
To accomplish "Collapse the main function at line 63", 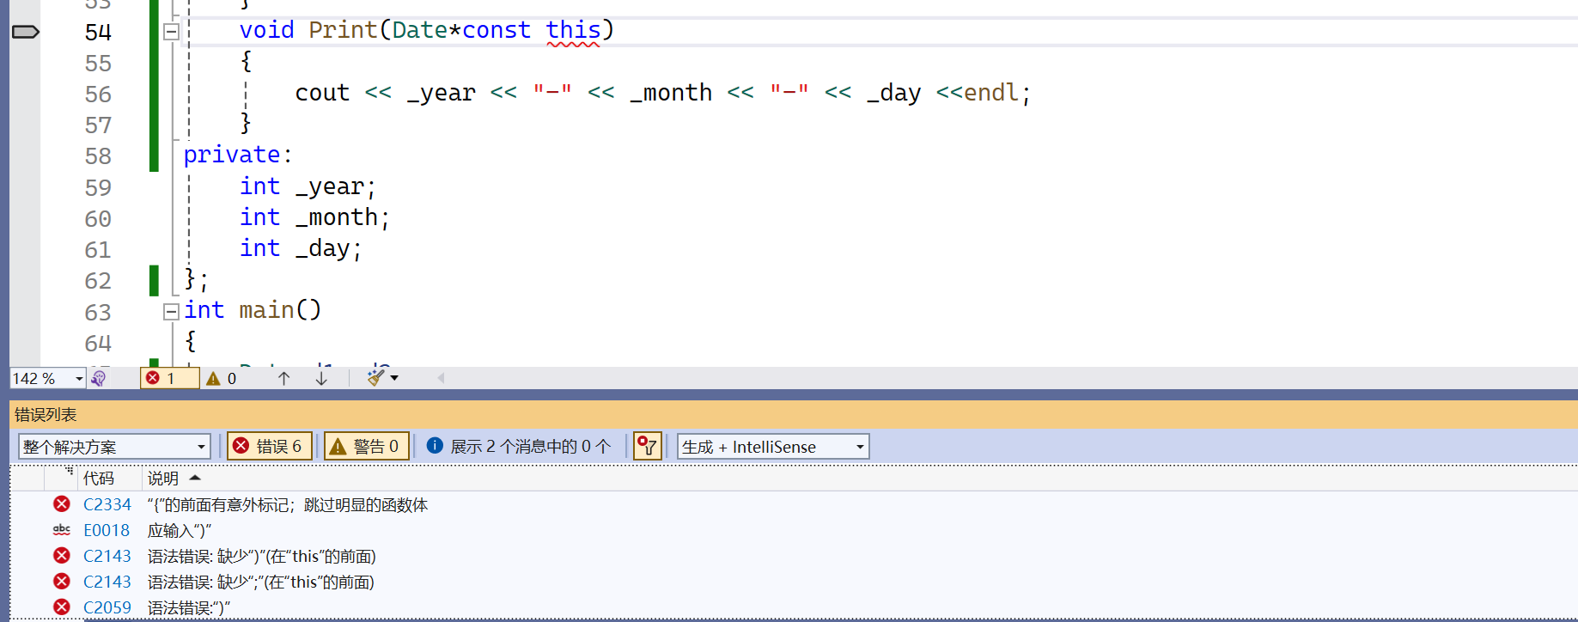I will [171, 312].
